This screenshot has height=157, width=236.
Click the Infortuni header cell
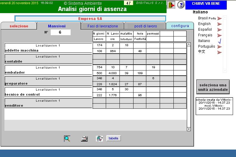pyautogui.click(x=126, y=39)
